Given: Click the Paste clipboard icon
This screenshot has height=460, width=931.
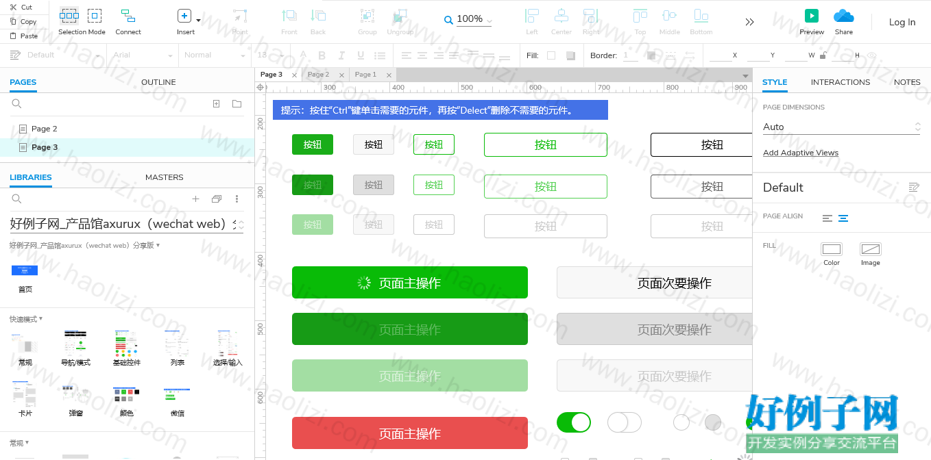Looking at the screenshot, I should click(13, 36).
